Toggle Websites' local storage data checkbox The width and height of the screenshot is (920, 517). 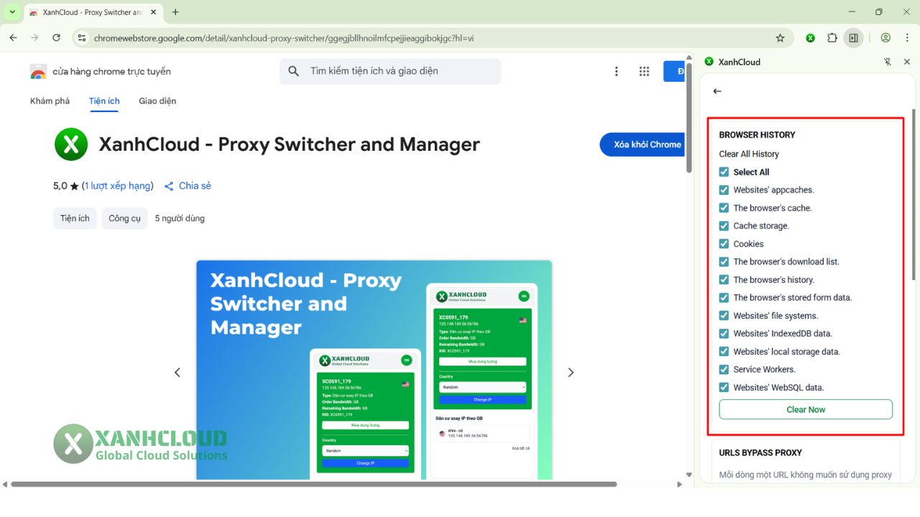pyautogui.click(x=724, y=351)
